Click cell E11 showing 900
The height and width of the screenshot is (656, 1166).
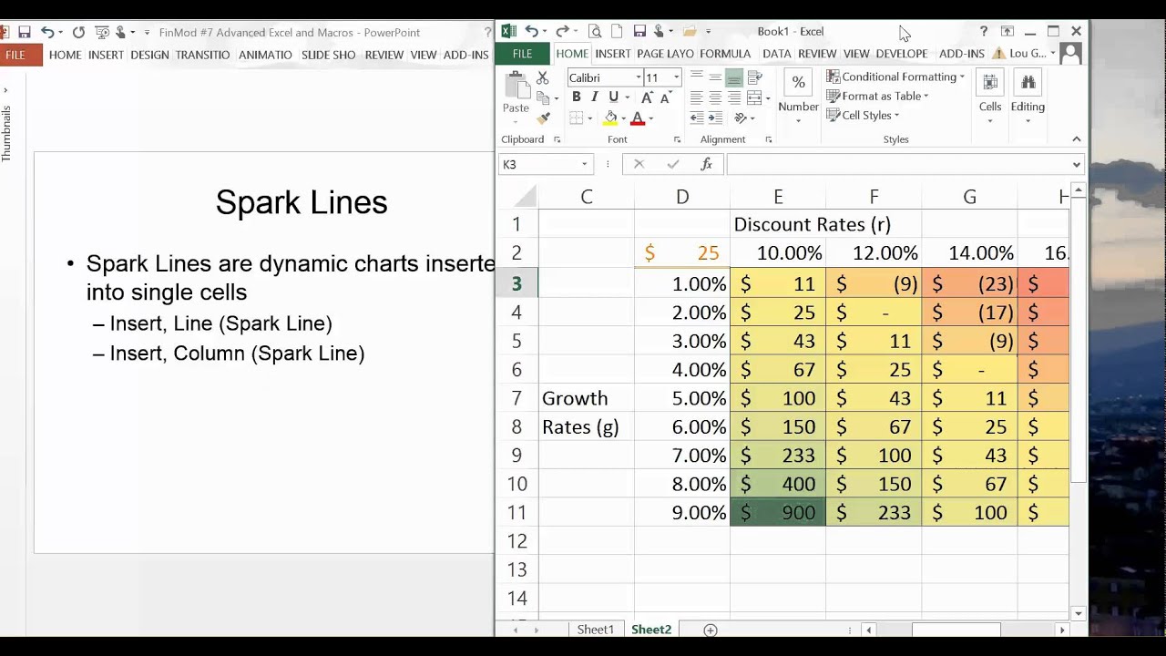(x=778, y=512)
